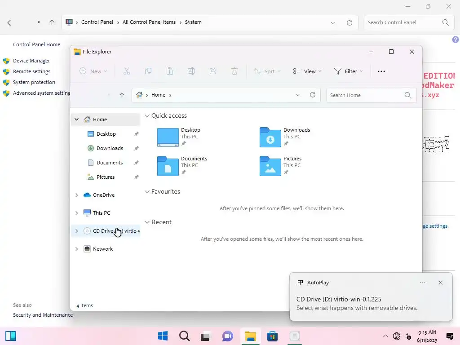Click the Rename icon in File Explorer toolbar
Viewport: 460px width, 345px height.
[191, 71]
